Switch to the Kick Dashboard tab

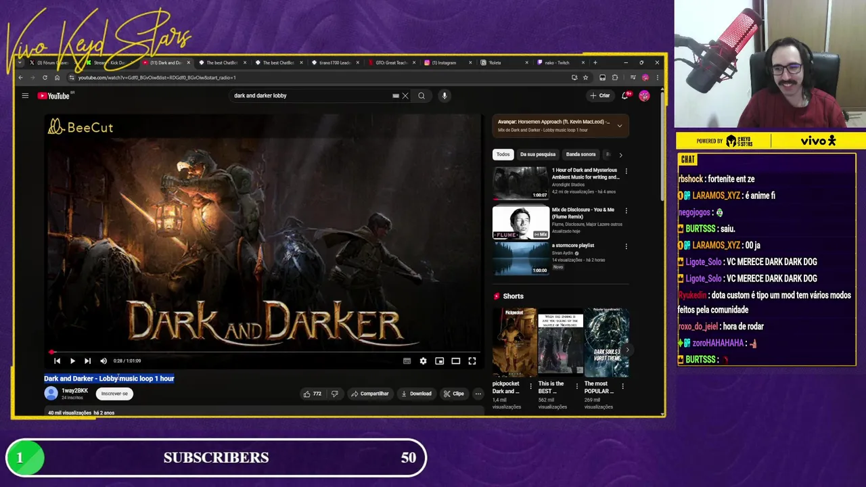click(x=109, y=63)
